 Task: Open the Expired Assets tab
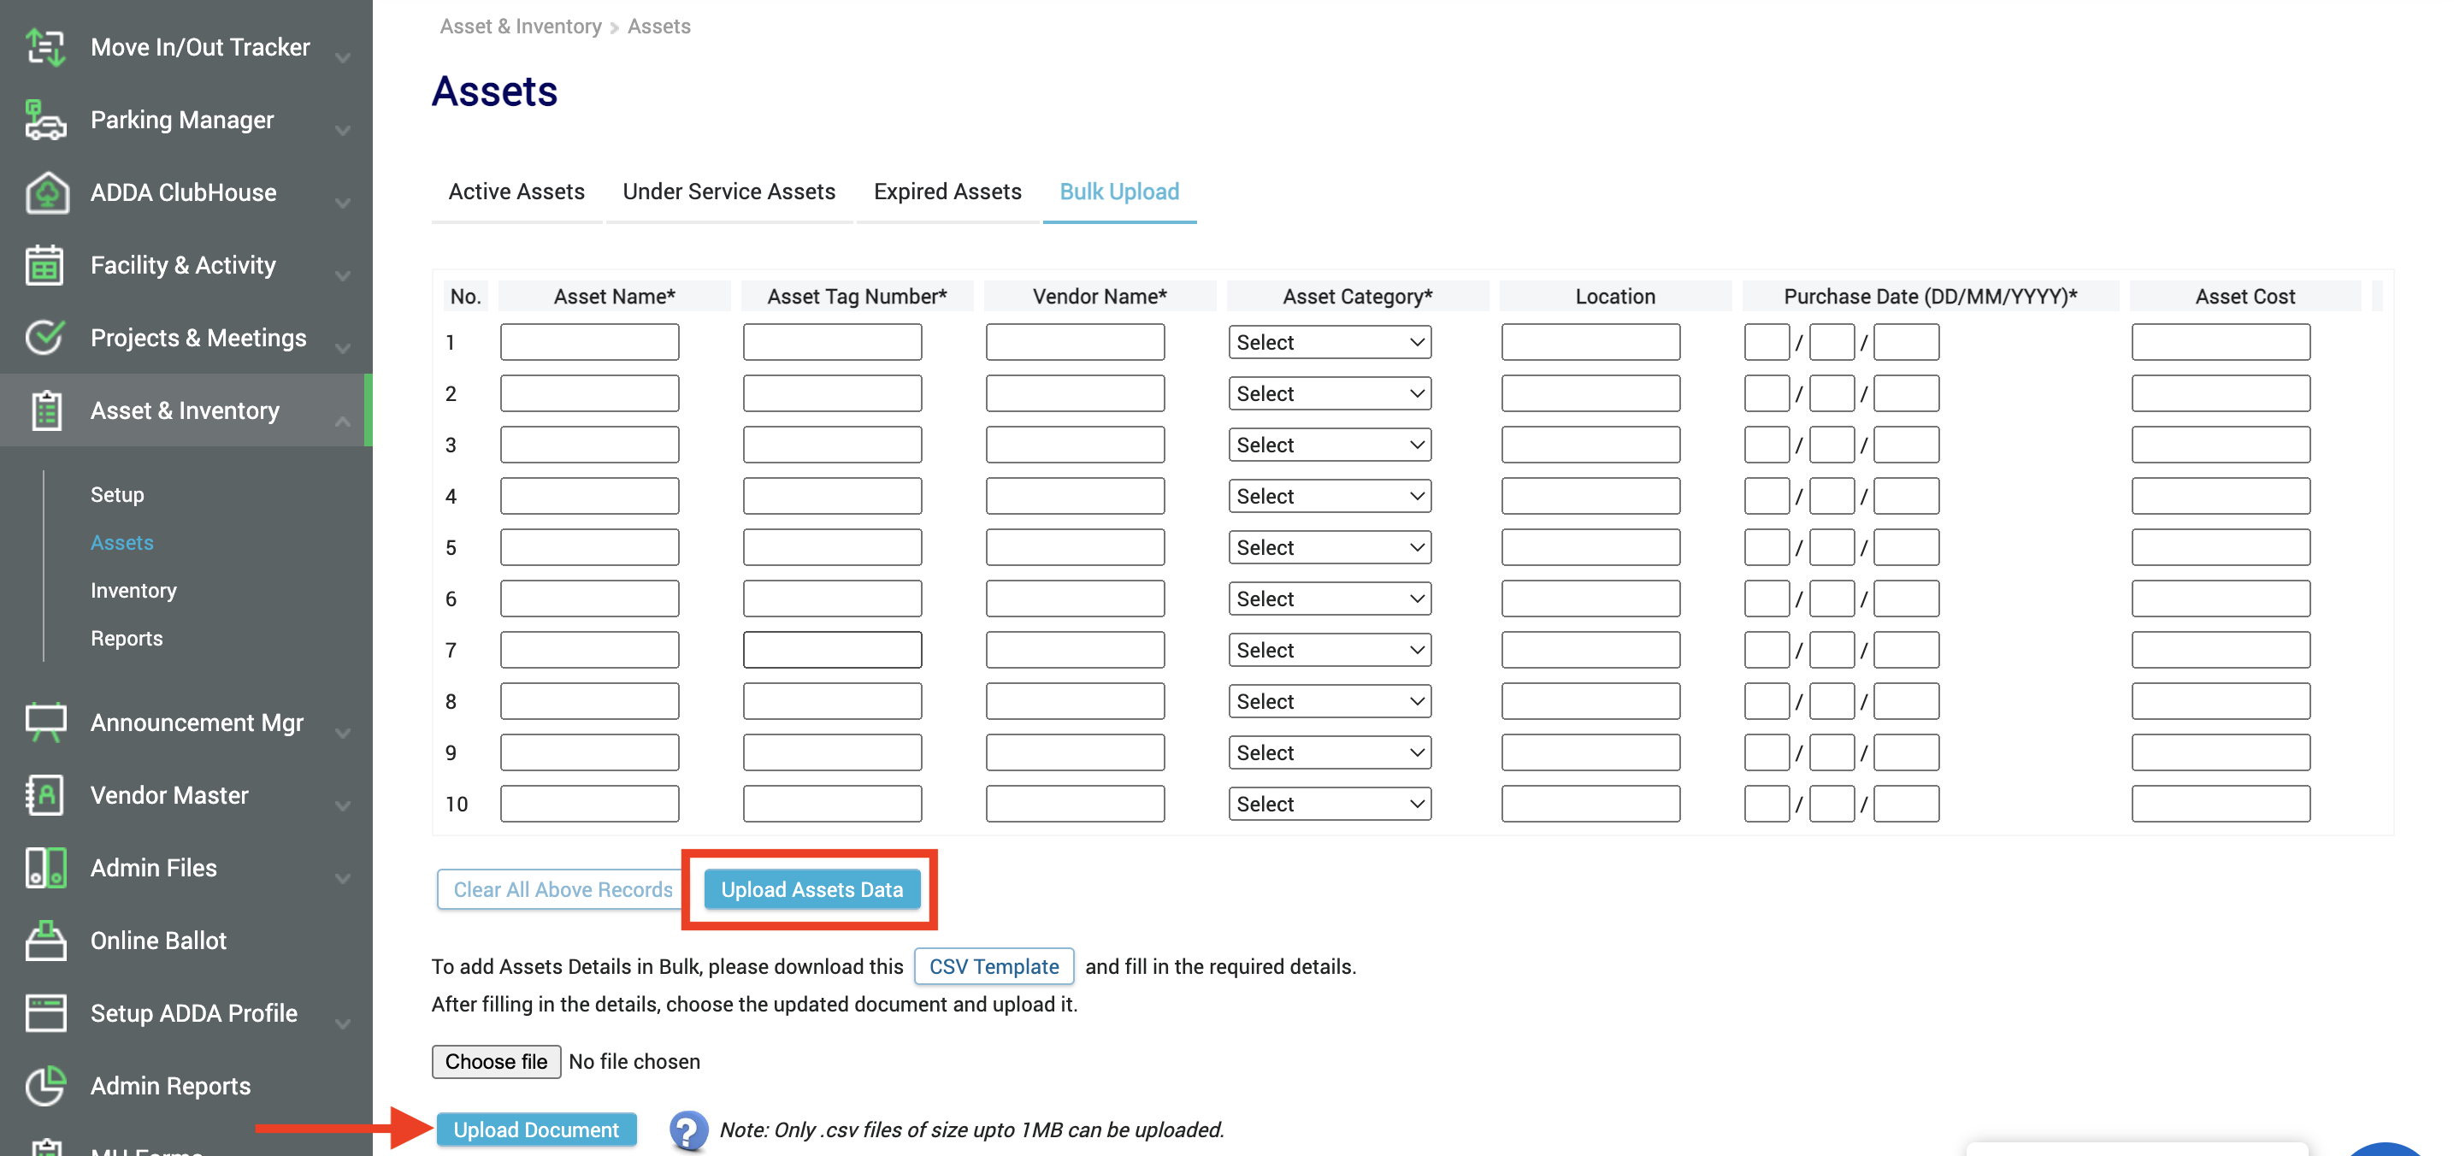coord(947,191)
